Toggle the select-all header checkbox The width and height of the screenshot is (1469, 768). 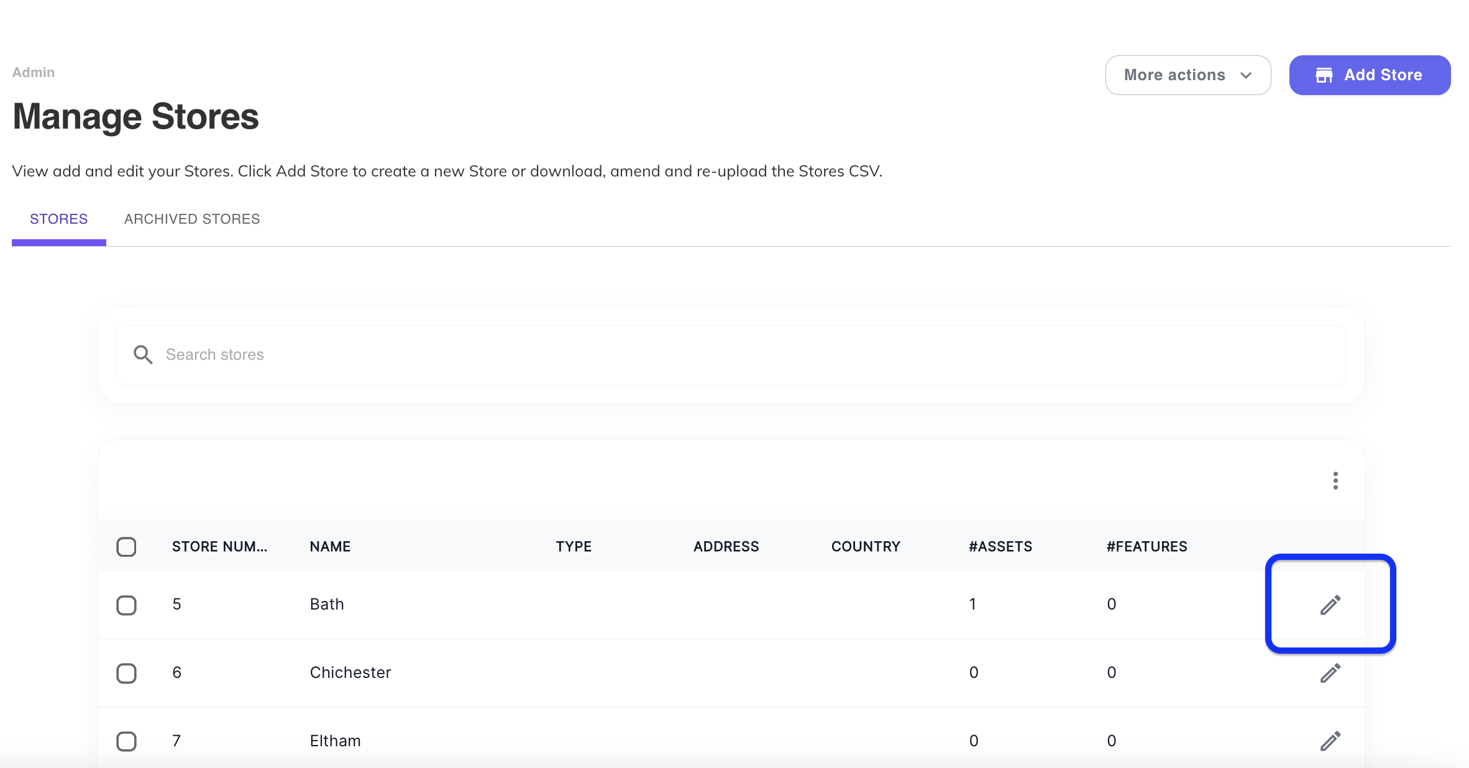[127, 547]
